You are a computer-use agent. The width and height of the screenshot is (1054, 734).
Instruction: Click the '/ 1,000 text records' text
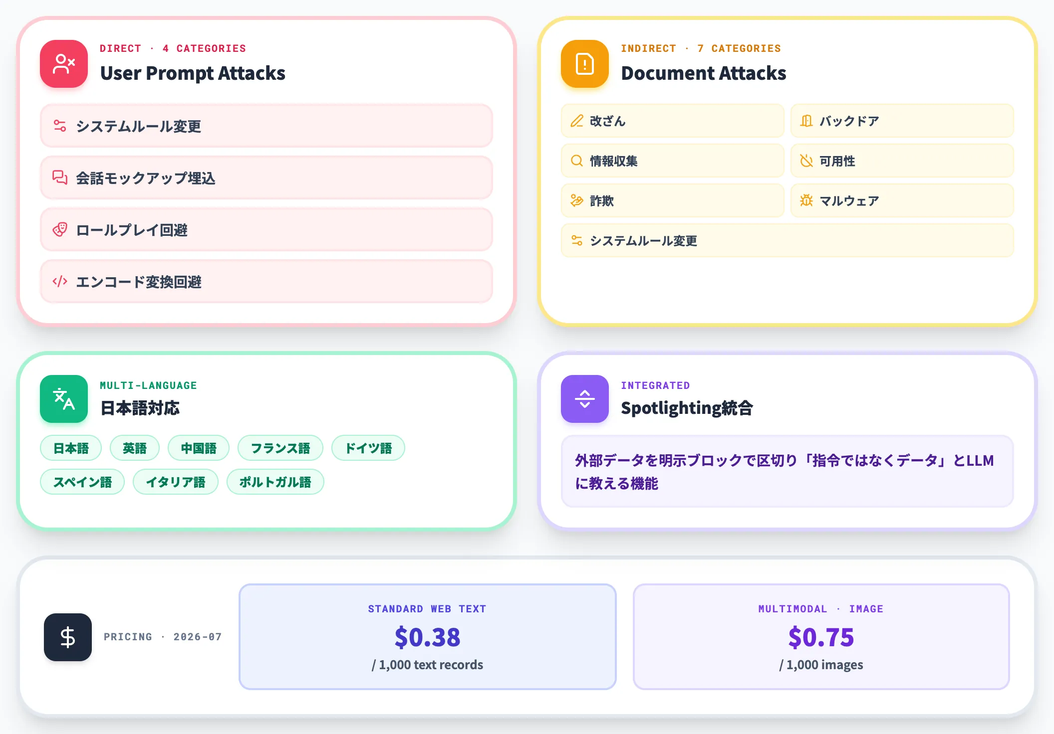[x=428, y=665]
